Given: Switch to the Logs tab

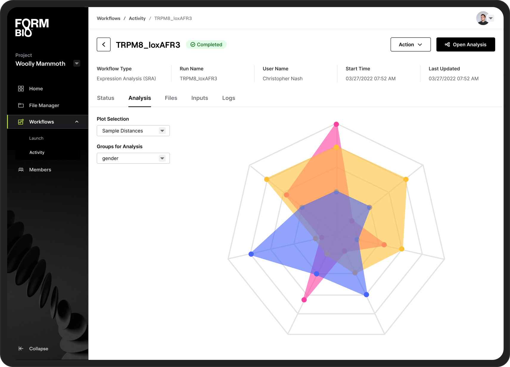Looking at the screenshot, I should [228, 98].
